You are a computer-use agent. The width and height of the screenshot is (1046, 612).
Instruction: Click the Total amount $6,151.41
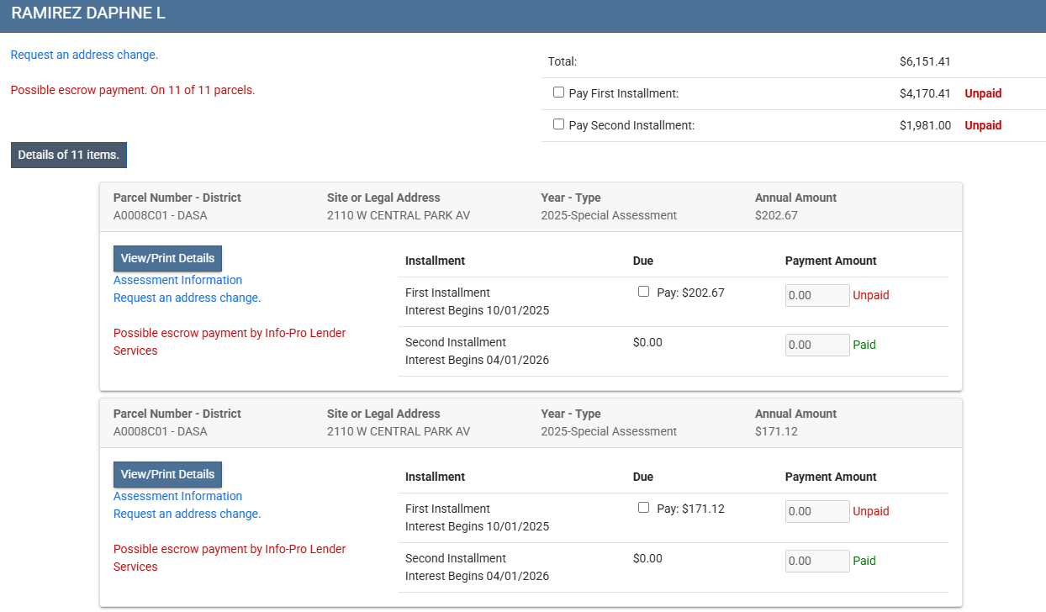point(925,61)
